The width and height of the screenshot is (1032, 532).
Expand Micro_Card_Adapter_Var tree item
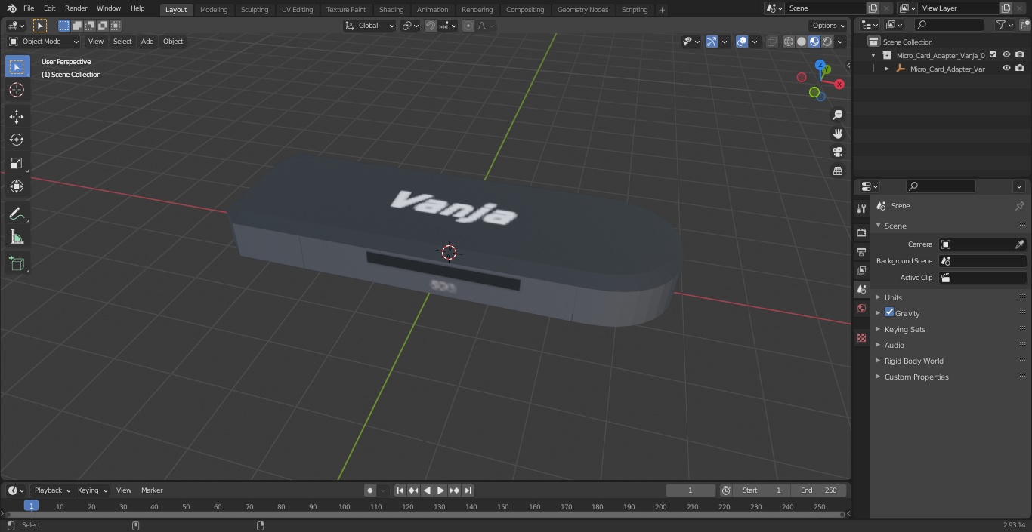pyautogui.click(x=887, y=69)
